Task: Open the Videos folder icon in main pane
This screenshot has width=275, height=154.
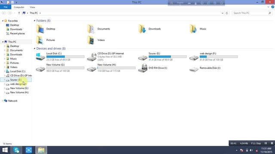Action: pos(91,40)
